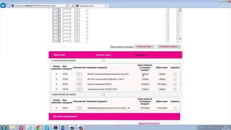
Task: Close the Представителям tab
Action: tap(104, 6)
